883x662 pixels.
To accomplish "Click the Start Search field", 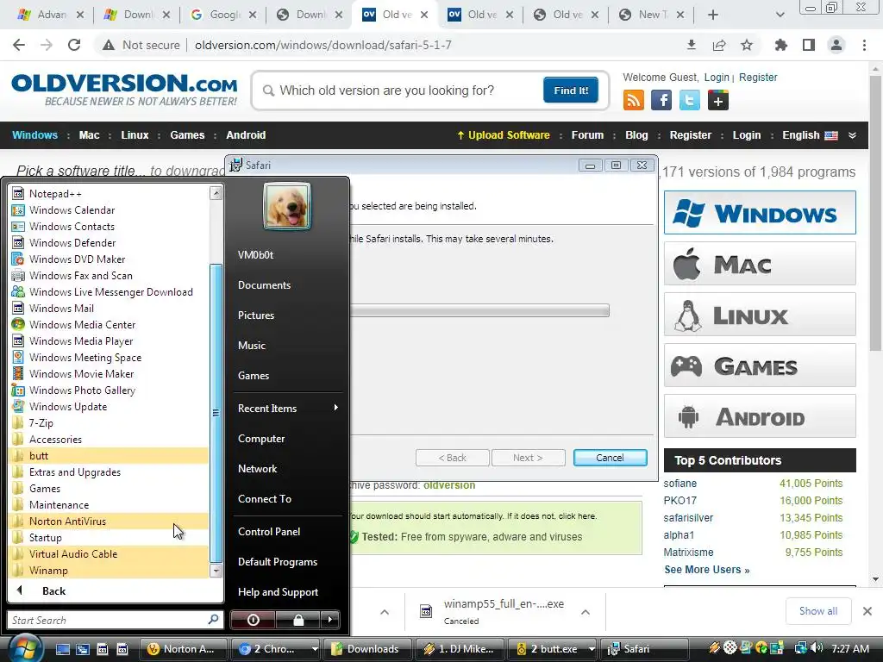I will click(115, 620).
